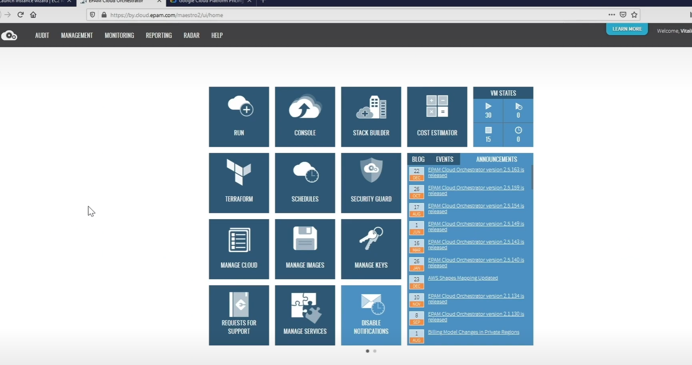Bookmark this page with the star icon
The height and width of the screenshot is (365, 692).
634,15
